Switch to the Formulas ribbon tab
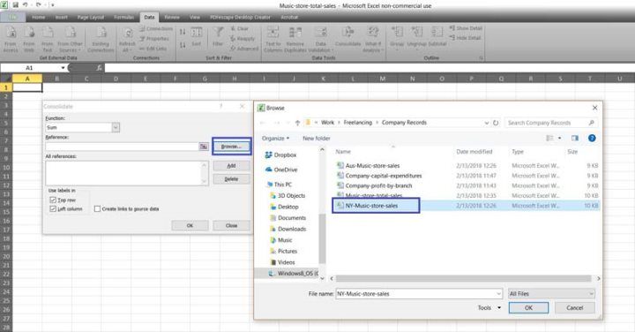 click(x=124, y=17)
